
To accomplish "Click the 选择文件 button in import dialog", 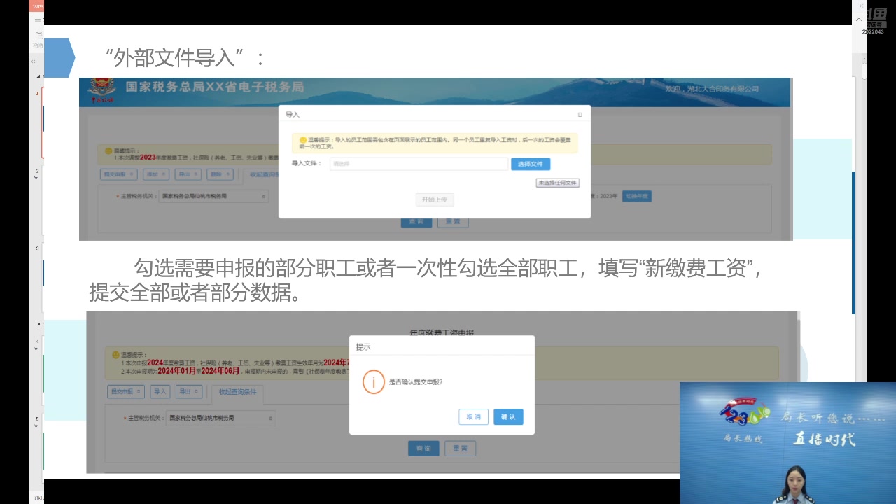I will click(531, 164).
